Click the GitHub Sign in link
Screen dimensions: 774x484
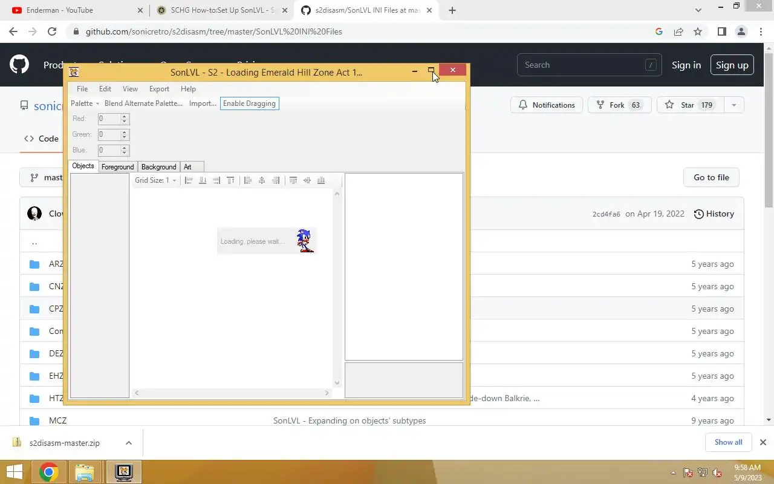click(686, 65)
